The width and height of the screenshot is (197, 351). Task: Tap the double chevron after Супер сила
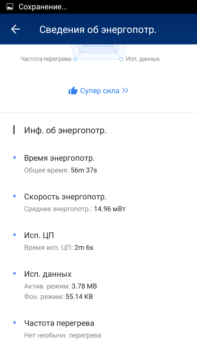point(125,91)
